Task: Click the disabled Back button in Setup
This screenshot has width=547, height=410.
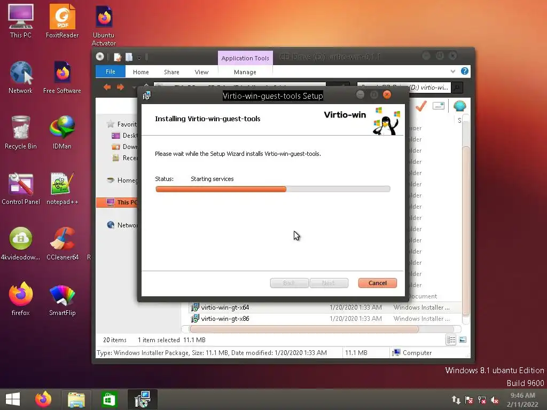Action: pos(289,283)
